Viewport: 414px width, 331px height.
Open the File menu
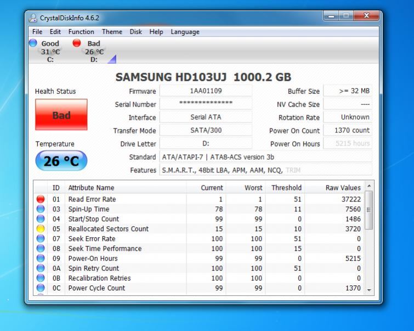[37, 32]
